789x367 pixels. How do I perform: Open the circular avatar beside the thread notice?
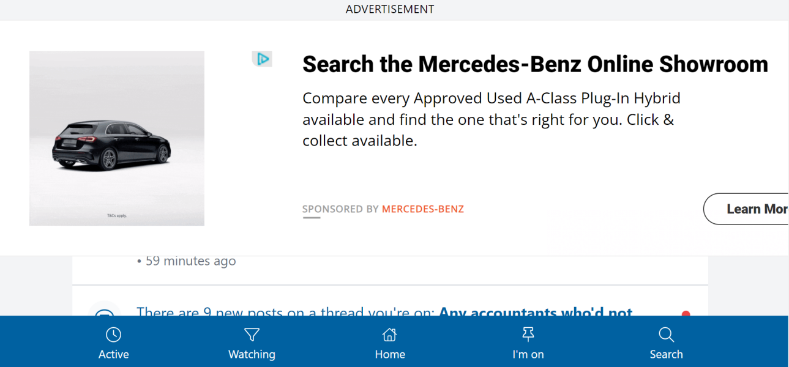tap(105, 312)
